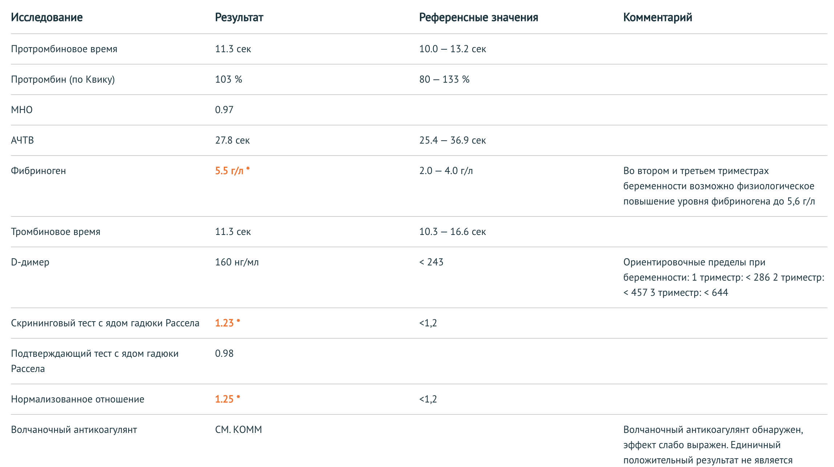Viewport: 834px width, 467px height.
Task: Click the СМ. КОММ result text
Action: coord(238,430)
